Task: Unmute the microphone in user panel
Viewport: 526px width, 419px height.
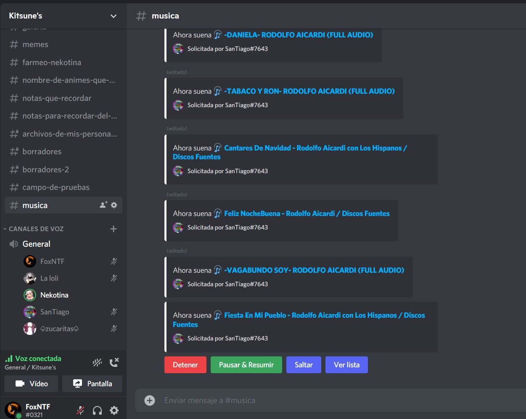Action: pos(80,411)
